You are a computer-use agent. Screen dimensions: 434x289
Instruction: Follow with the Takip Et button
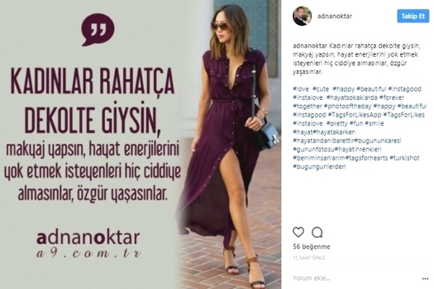[413, 16]
